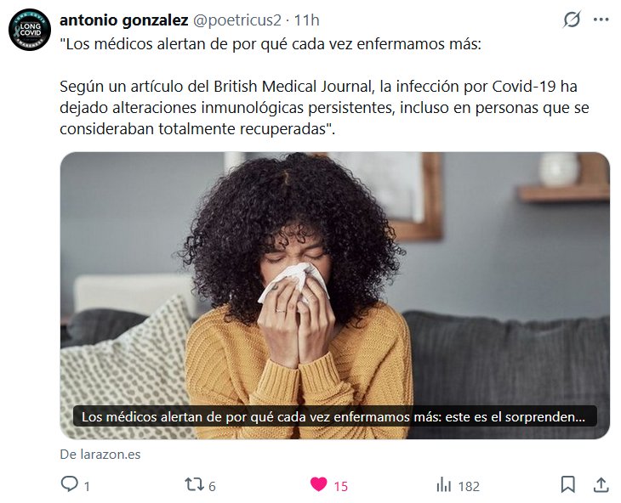Click the like count number 15
The width and height of the screenshot is (621, 503).
coord(340,486)
